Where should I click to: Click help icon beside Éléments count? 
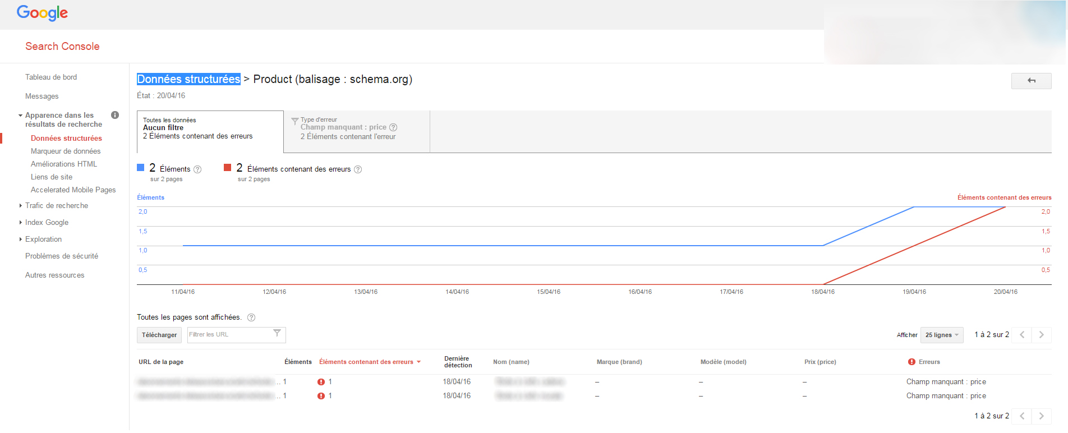tap(197, 169)
